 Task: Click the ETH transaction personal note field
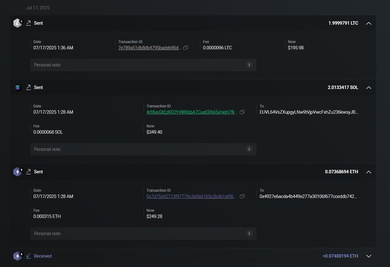click(x=143, y=234)
